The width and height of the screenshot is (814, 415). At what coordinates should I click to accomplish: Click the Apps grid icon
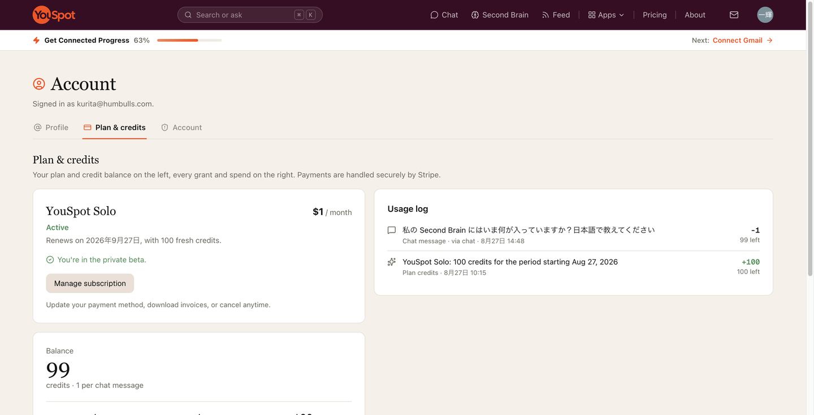coord(592,15)
